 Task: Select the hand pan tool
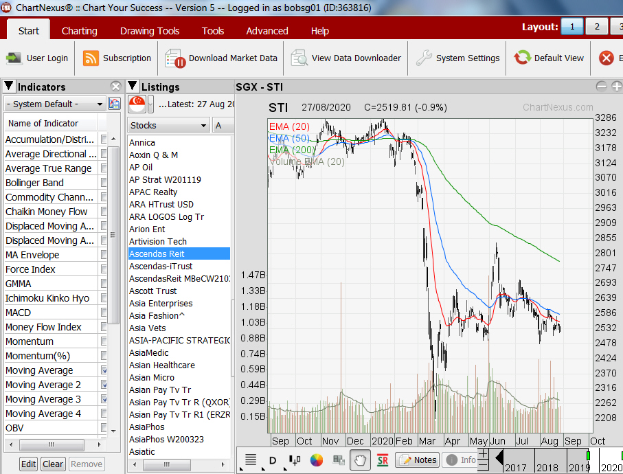360,460
